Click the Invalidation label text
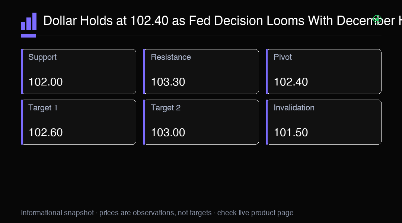The width and height of the screenshot is (402, 223). pyautogui.click(x=294, y=107)
